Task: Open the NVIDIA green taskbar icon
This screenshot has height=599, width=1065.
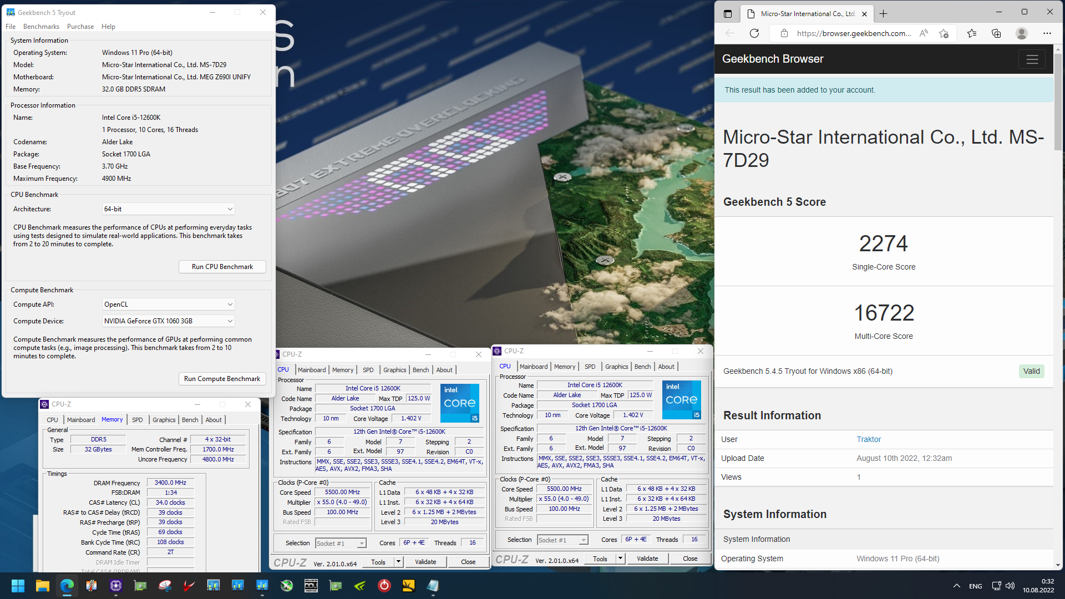Action: (359, 586)
